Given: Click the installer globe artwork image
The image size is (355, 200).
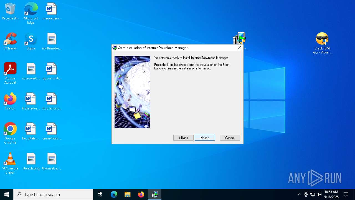Looking at the screenshot, I should click(x=132, y=92).
